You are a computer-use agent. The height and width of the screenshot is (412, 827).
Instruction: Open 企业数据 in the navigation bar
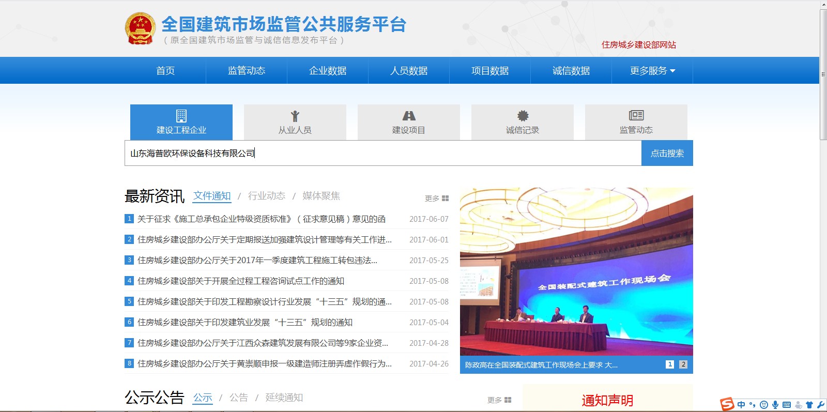328,71
